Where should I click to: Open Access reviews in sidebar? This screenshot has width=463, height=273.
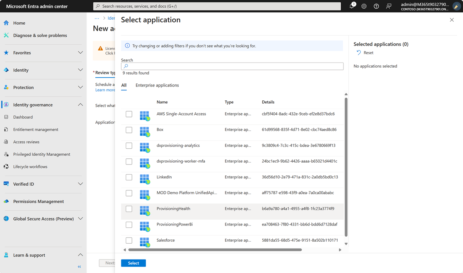point(26,142)
